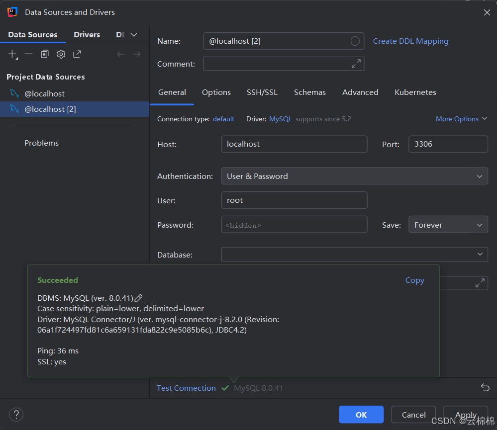Select the @localhost [2] data source
497x430 pixels.
coord(75,109)
